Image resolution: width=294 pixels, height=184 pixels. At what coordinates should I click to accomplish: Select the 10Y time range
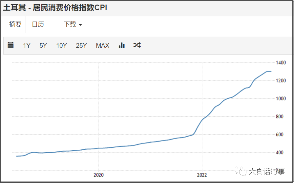tap(61, 45)
